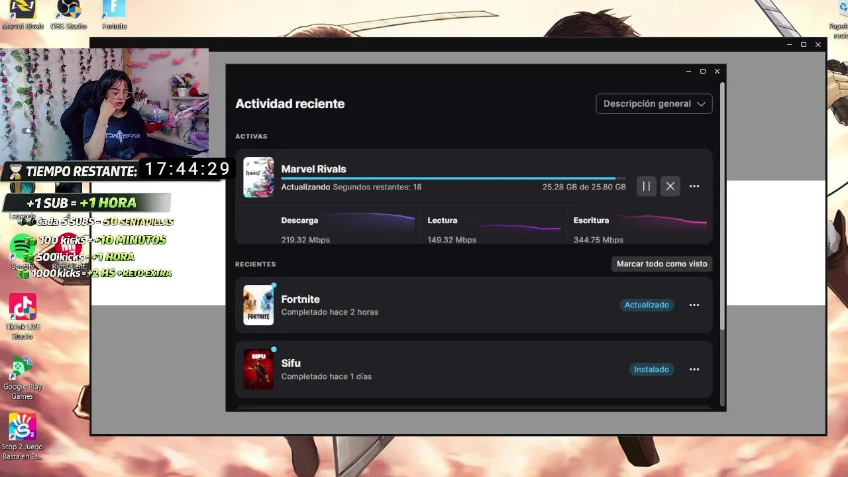This screenshot has height=477, width=848.
Task: Click Marcar todo como visto button
Action: (x=662, y=264)
